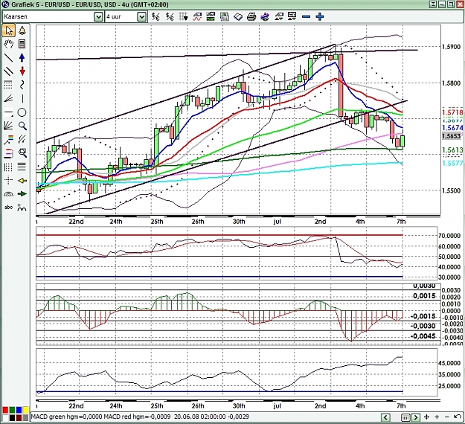Click the green right arrow icon

(22, 194)
